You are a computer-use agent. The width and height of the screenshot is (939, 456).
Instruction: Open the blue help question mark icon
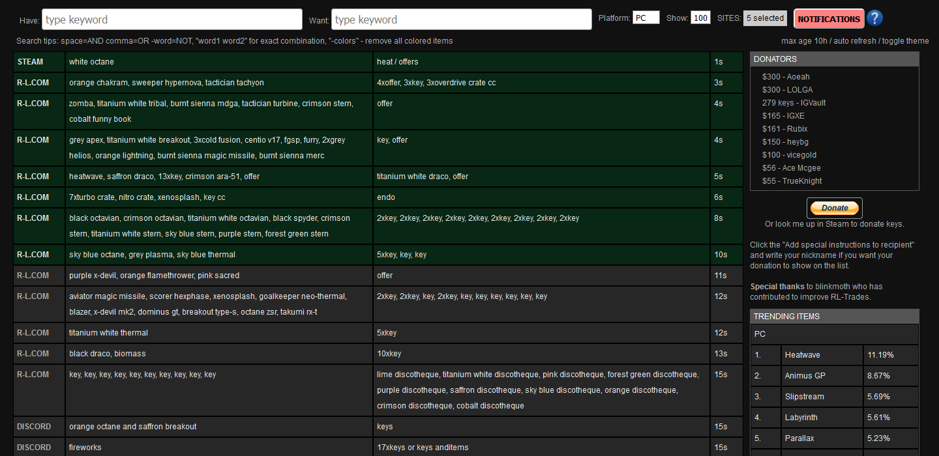click(x=875, y=18)
